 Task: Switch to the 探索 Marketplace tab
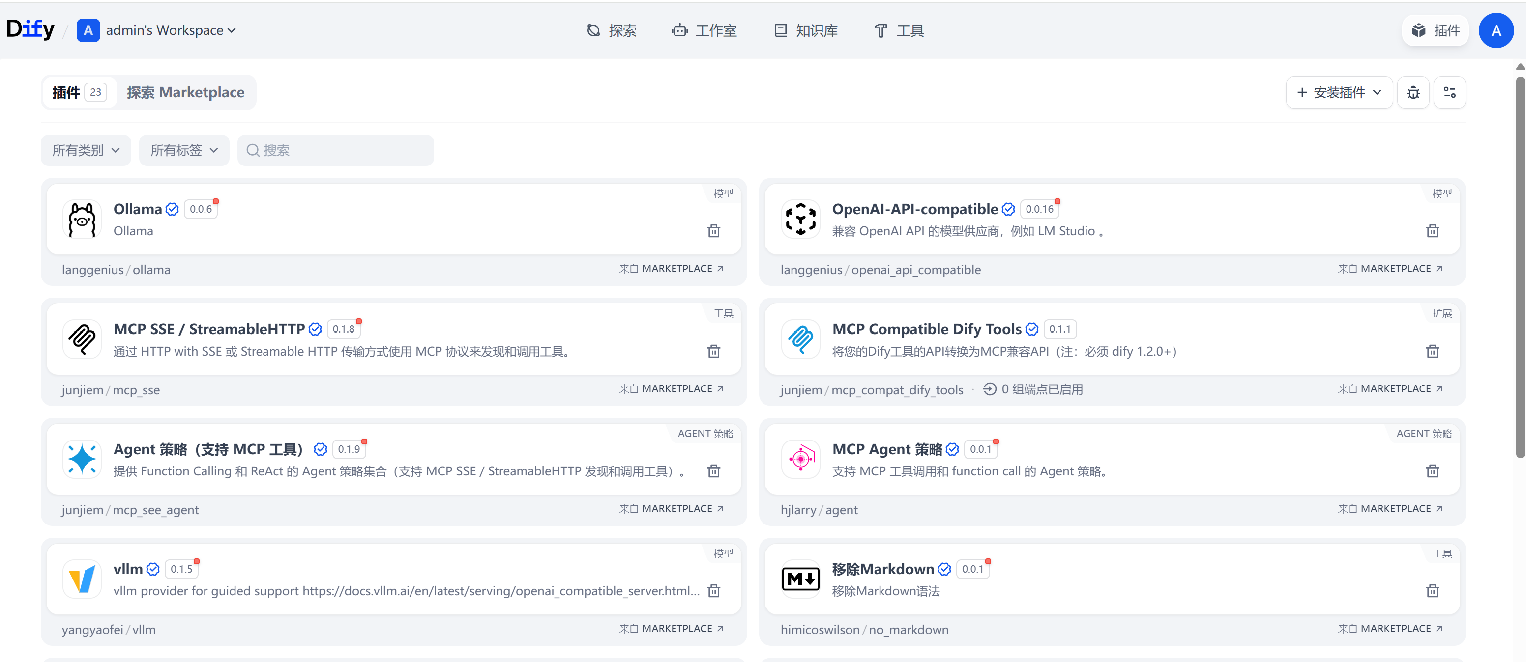[x=185, y=92]
